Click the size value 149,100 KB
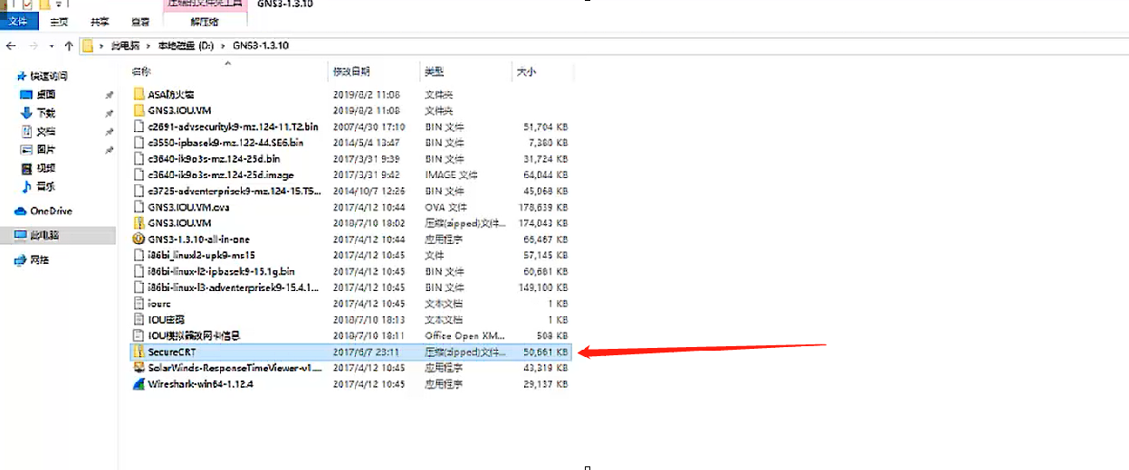The height and width of the screenshot is (470, 1129). (545, 287)
